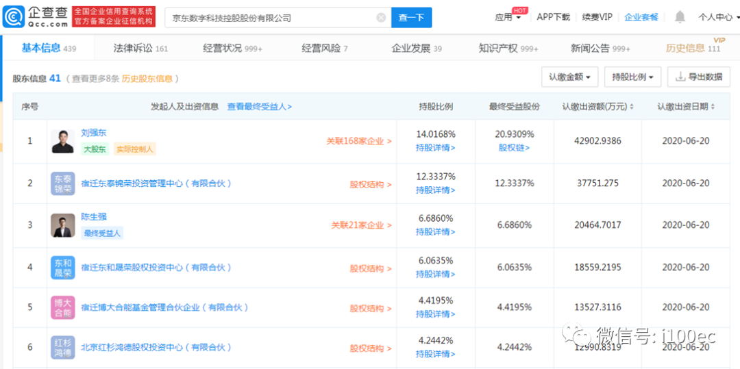Open 持股详情 under 12.3337%
The image size is (740, 369).
click(436, 190)
